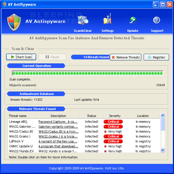The image size is (174, 174).
Task: Minimize the AV AntiSpyware window
Action: pyautogui.click(x=156, y=4)
